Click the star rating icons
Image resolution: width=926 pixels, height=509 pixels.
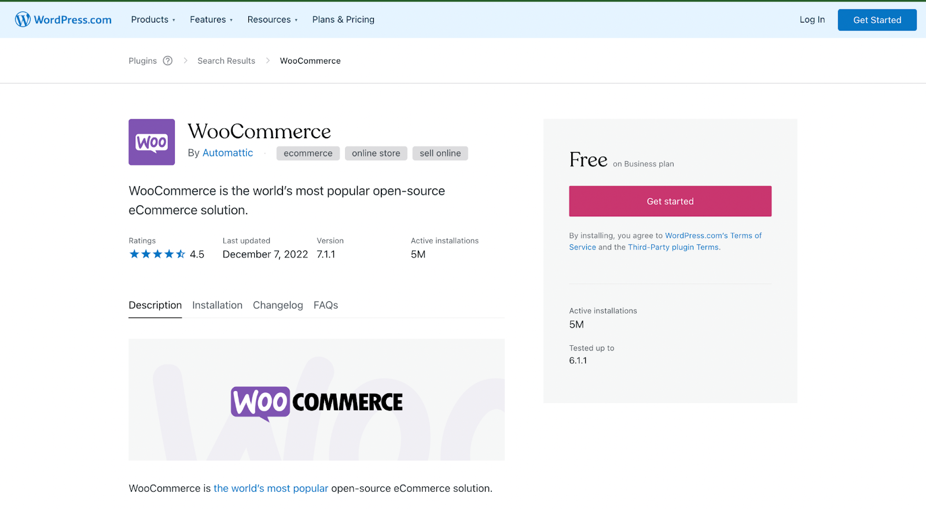(157, 254)
